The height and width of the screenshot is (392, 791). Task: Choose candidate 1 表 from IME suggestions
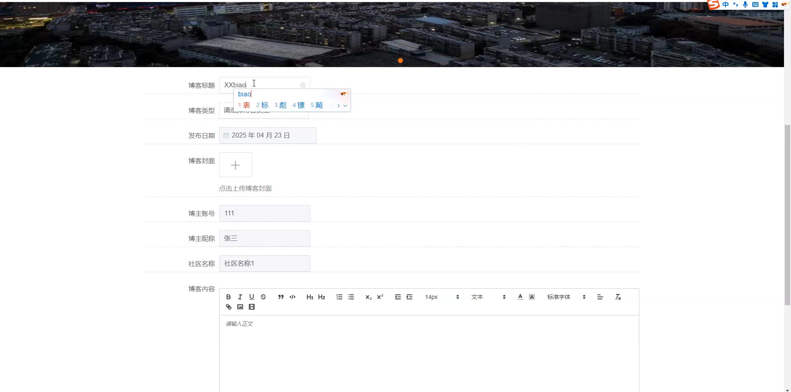(244, 105)
